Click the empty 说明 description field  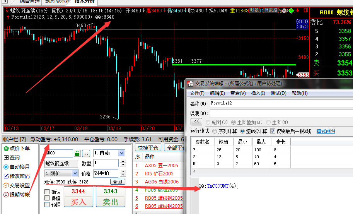click(281, 113)
